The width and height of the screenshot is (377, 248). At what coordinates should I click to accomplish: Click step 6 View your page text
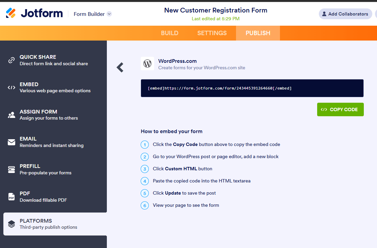pyautogui.click(x=186, y=205)
